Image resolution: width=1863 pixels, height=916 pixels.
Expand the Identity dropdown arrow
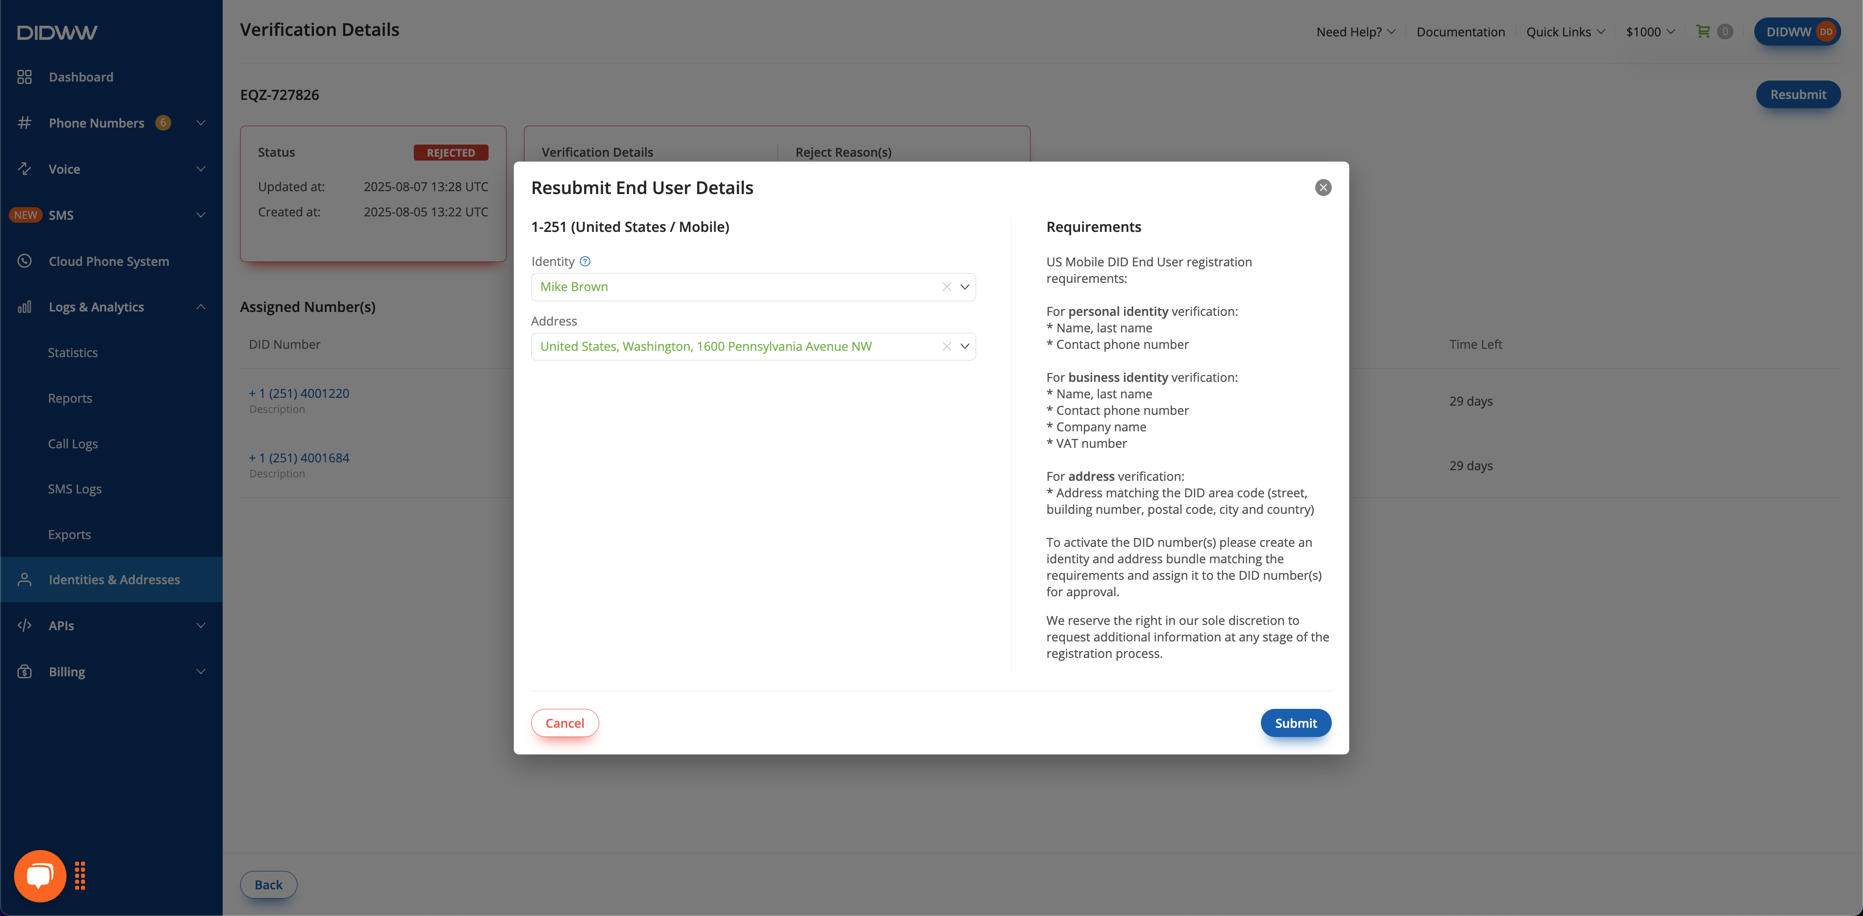(964, 287)
